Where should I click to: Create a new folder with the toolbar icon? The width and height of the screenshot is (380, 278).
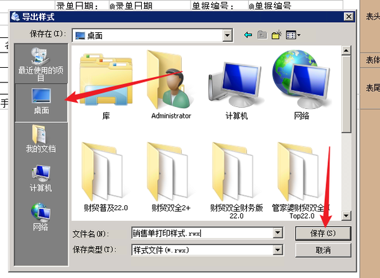pos(277,35)
